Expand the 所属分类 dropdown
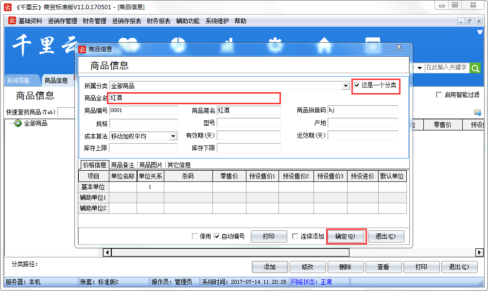The width and height of the screenshot is (488, 291). click(x=346, y=86)
